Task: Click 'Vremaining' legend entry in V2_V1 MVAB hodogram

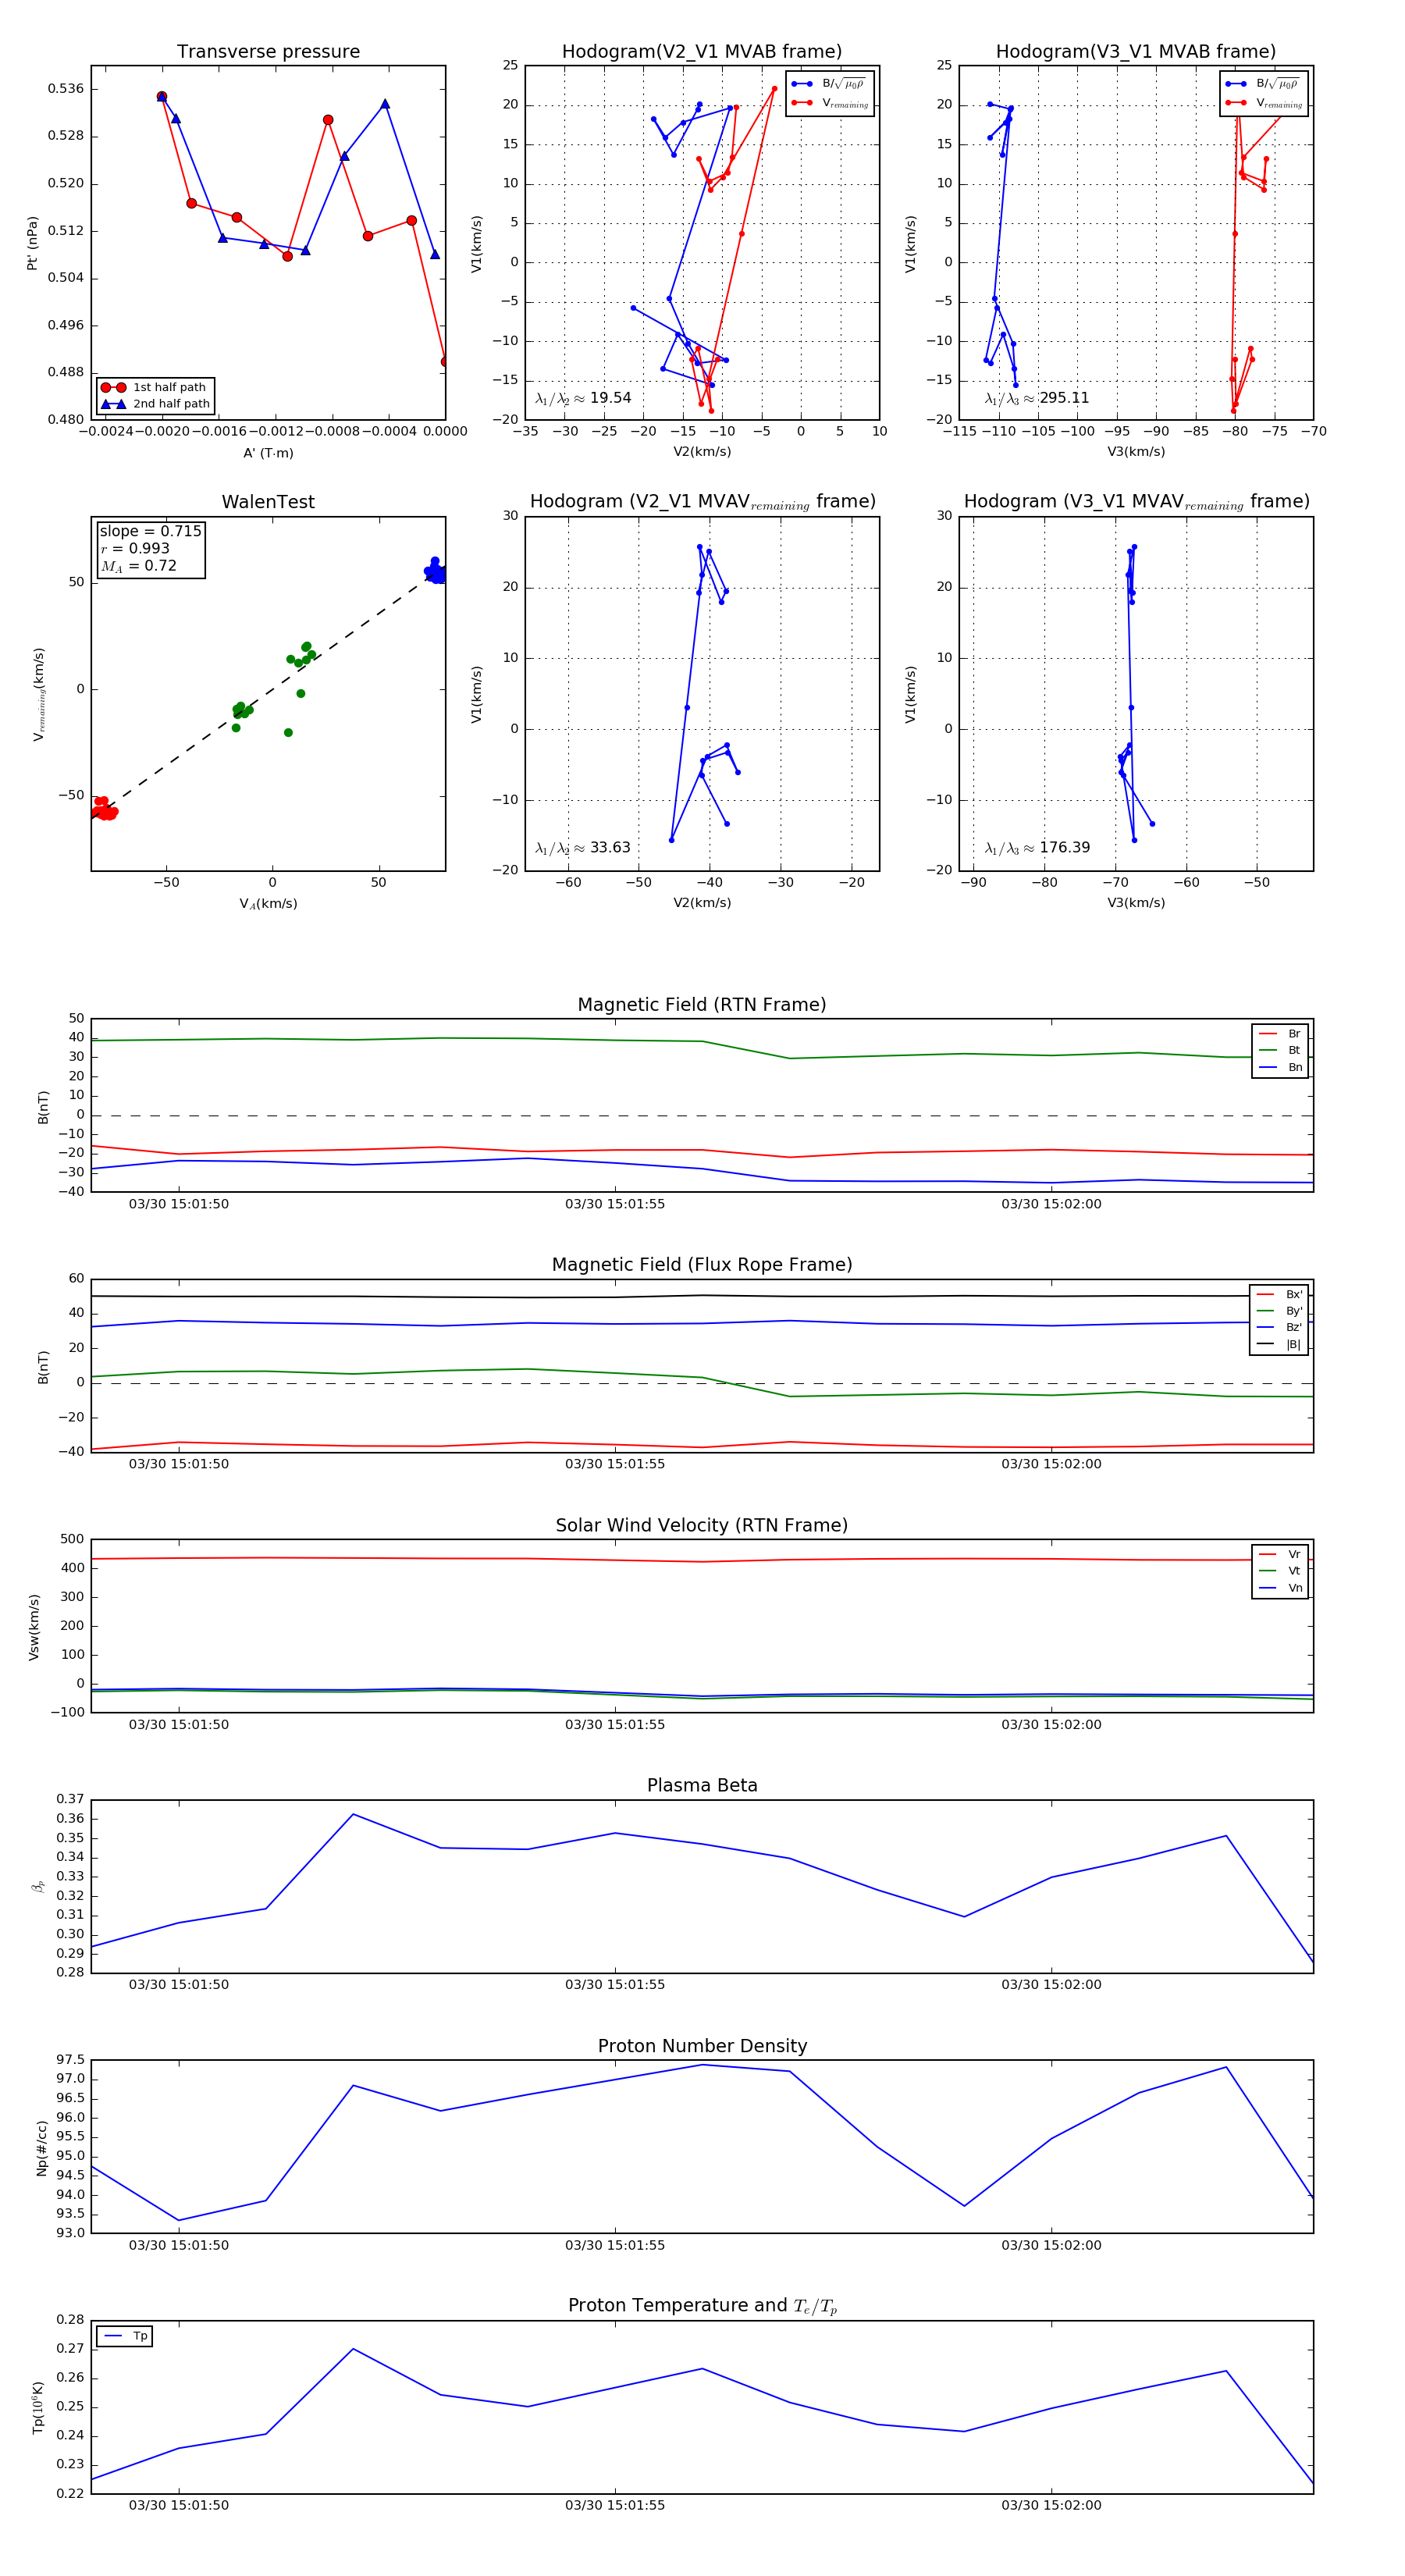Action: coord(829,103)
